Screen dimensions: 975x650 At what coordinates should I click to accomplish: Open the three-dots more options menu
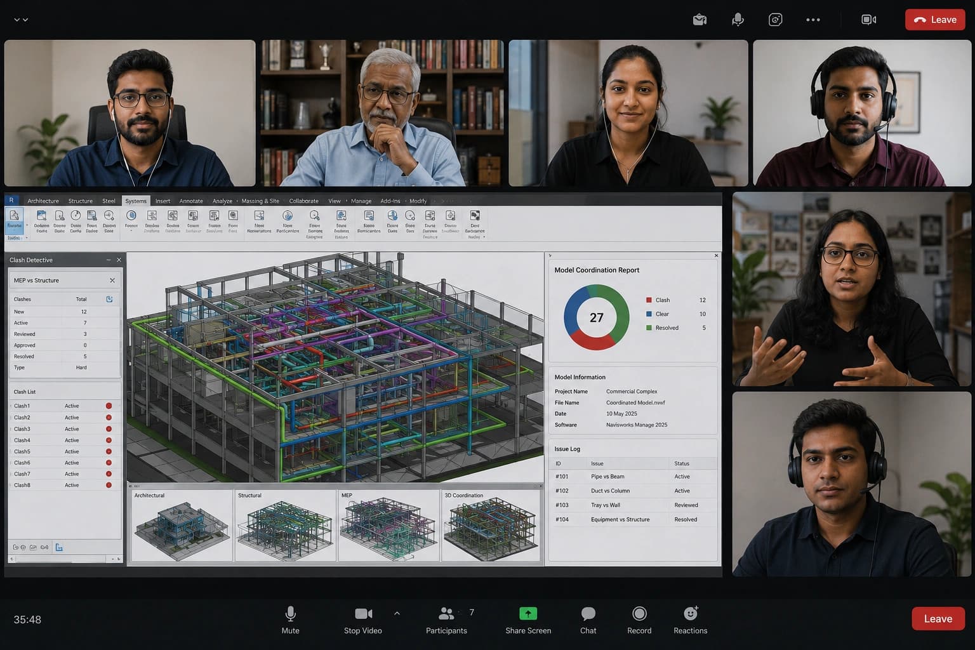tap(813, 20)
